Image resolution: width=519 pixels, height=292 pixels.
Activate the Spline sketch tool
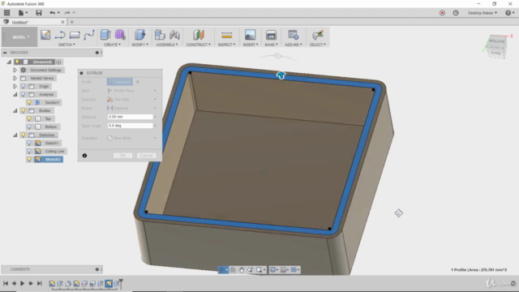click(89, 35)
